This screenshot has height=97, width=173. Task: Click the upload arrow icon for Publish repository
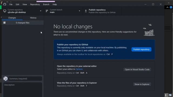click(86, 11)
